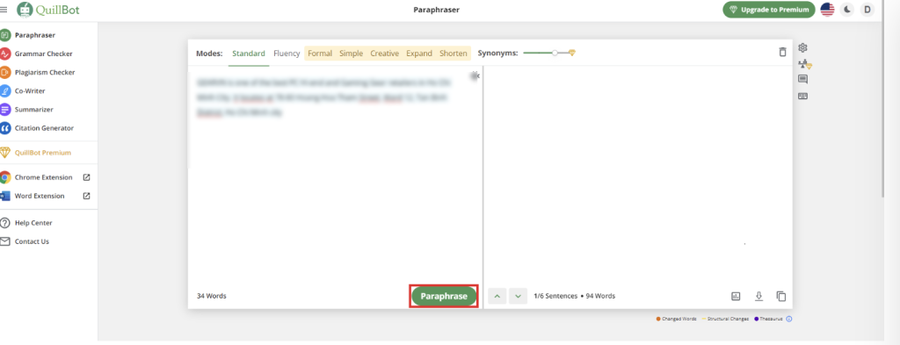Export output with the download icon
The image size is (900, 345).
pyautogui.click(x=758, y=297)
